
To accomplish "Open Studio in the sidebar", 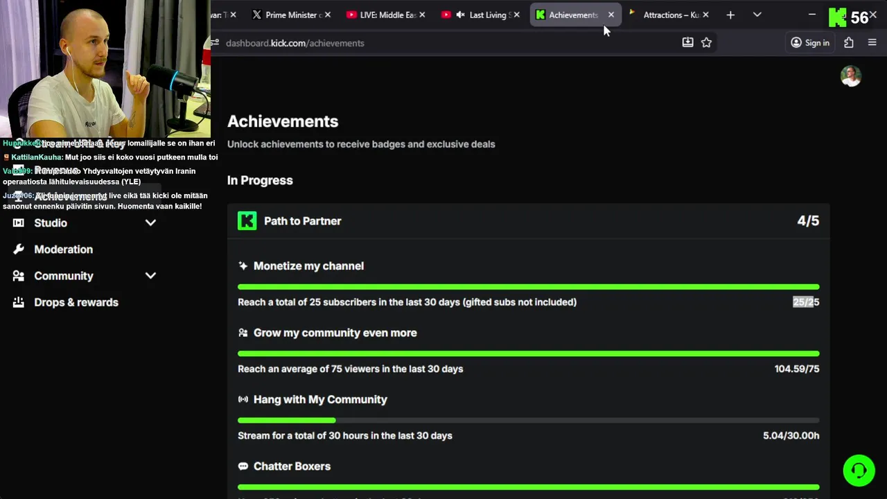I will [x=51, y=222].
